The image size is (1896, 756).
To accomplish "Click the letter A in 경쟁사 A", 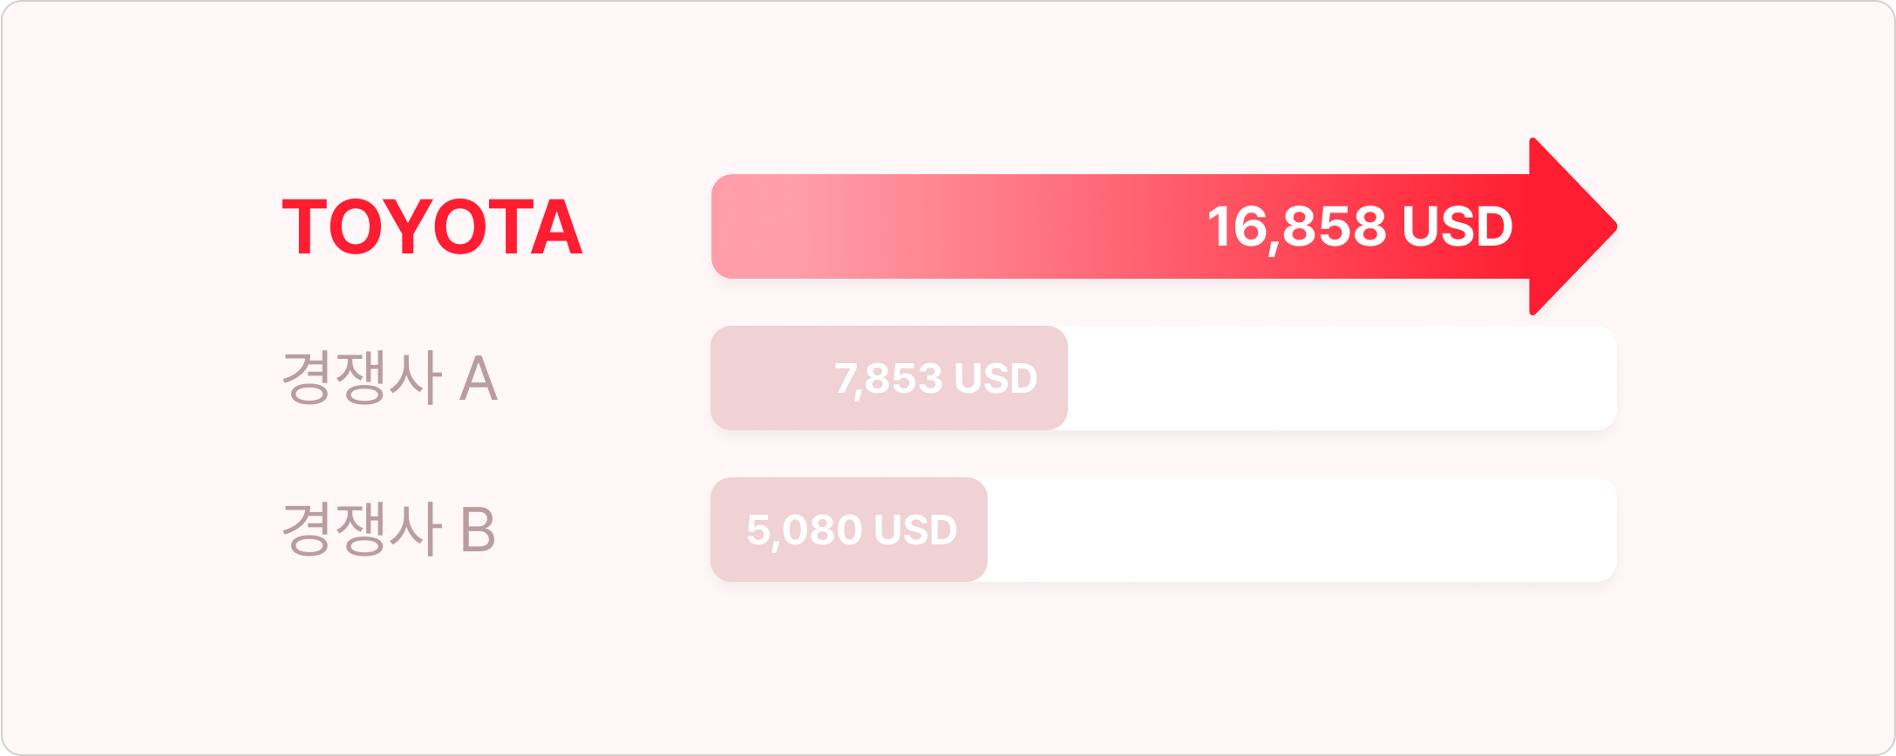I will point(479,380).
